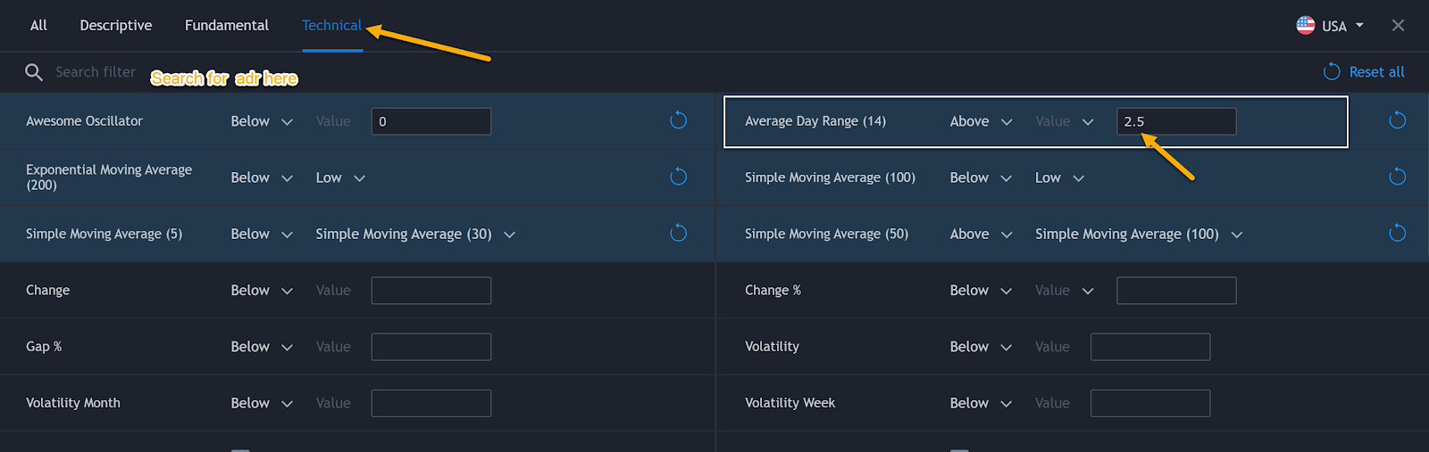Reset the Average Day Range (14) filter

pos(1398,120)
